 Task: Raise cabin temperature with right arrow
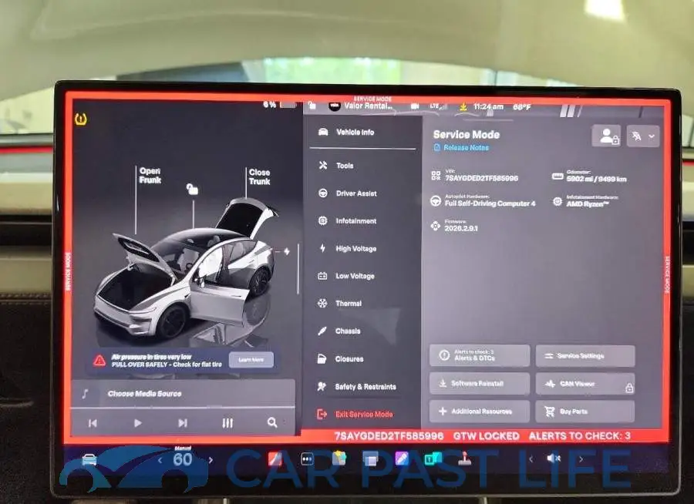pyautogui.click(x=211, y=460)
